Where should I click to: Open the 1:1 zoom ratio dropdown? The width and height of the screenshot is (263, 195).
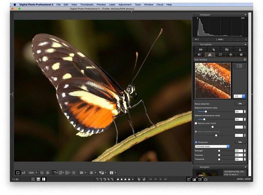[x=239, y=97]
